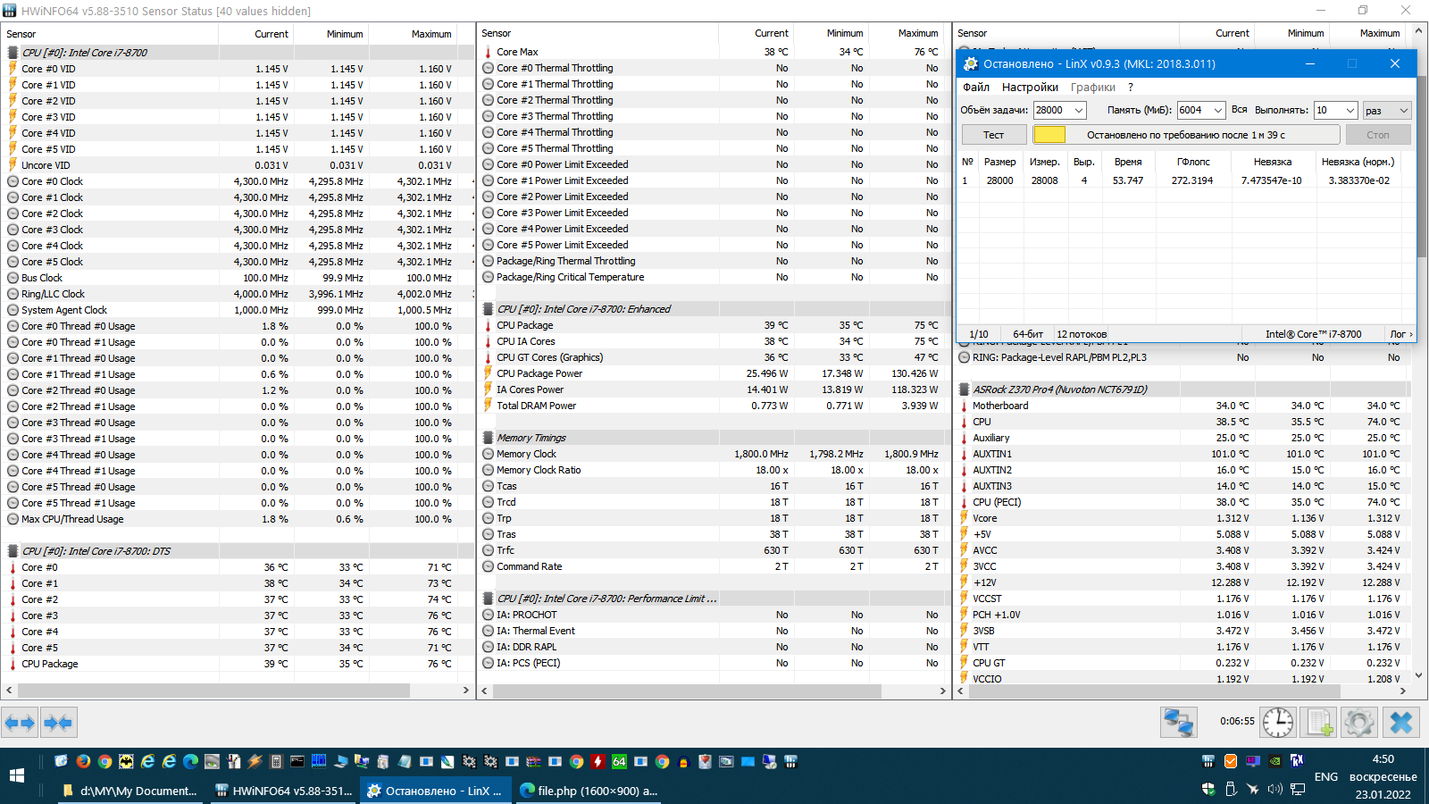Select the 'System Agent Clock' row
The image size is (1429, 804).
(239, 310)
